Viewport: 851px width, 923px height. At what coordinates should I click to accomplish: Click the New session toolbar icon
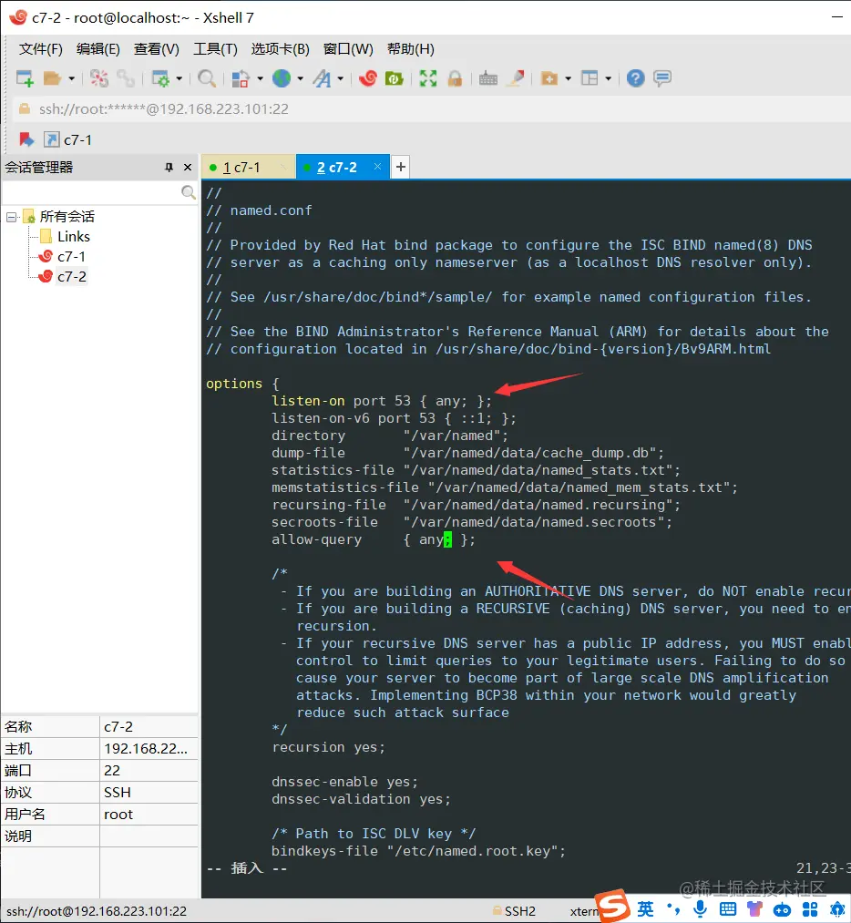(25, 77)
